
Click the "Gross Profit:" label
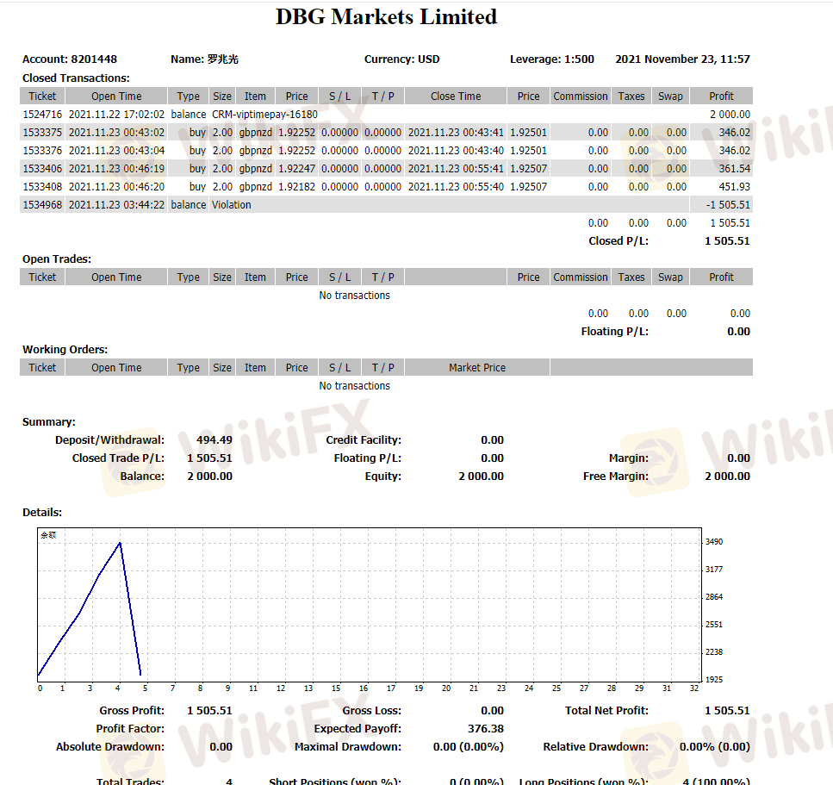click(x=132, y=711)
